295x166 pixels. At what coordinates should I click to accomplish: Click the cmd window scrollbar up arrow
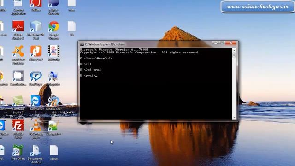[234, 50]
